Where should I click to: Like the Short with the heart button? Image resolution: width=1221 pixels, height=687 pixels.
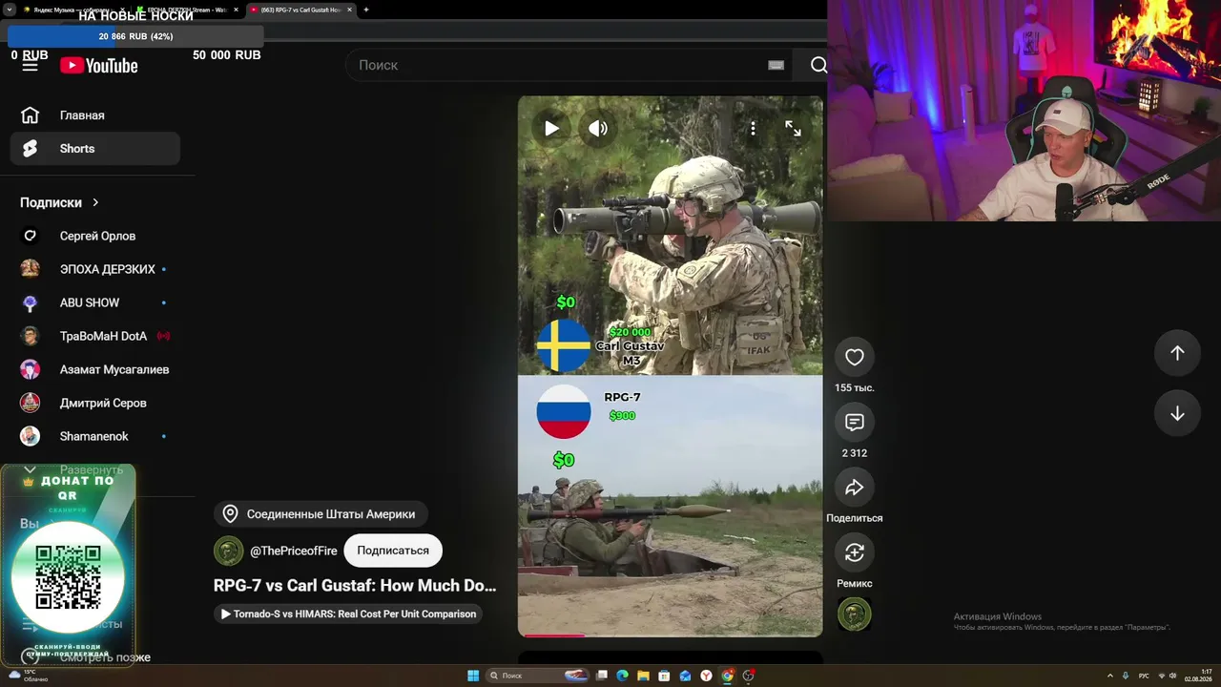(x=855, y=357)
